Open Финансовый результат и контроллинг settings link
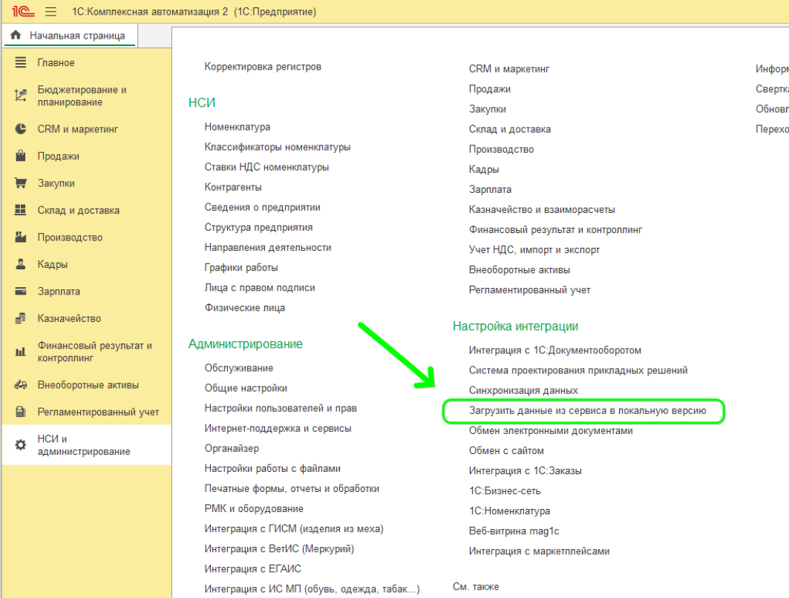This screenshot has height=598, width=789. tap(555, 230)
